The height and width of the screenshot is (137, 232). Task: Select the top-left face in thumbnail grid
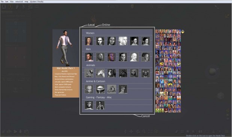coord(157,31)
